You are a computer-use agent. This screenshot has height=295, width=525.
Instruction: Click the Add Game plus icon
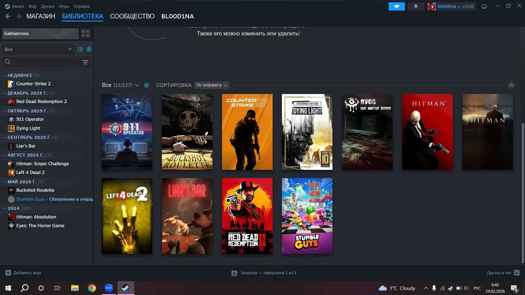[8, 272]
